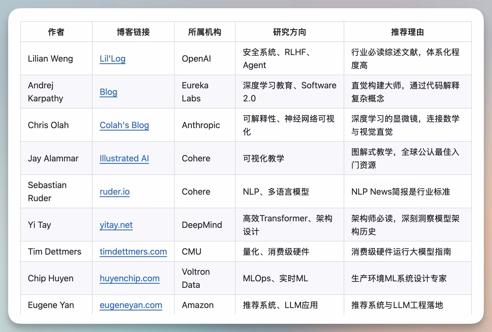Visit Colah's Blog link
The image size is (492, 332).
point(124,125)
